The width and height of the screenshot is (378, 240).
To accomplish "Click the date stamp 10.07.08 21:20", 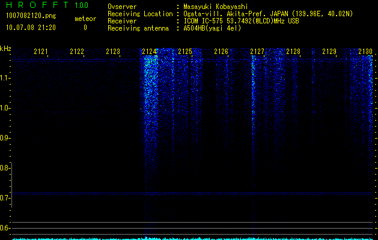I will tap(31, 28).
